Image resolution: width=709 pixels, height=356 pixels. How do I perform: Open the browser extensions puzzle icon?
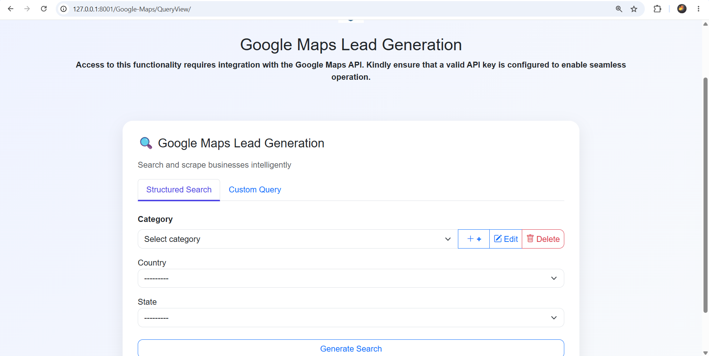point(657,9)
